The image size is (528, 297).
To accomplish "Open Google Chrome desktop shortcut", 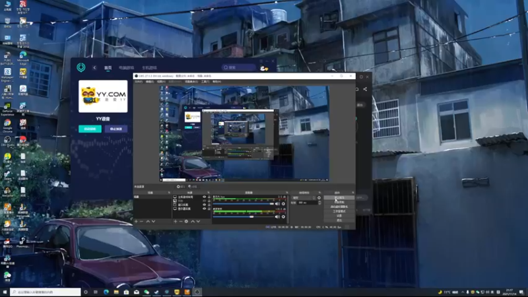I will [7, 125].
